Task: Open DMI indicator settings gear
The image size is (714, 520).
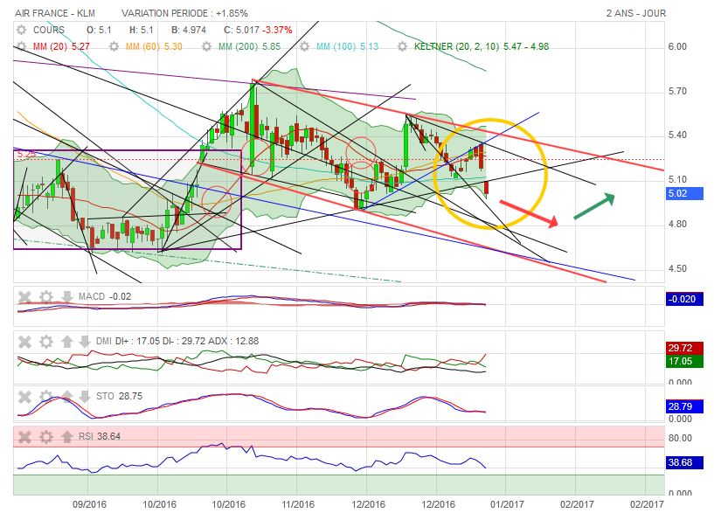Action: point(46,342)
